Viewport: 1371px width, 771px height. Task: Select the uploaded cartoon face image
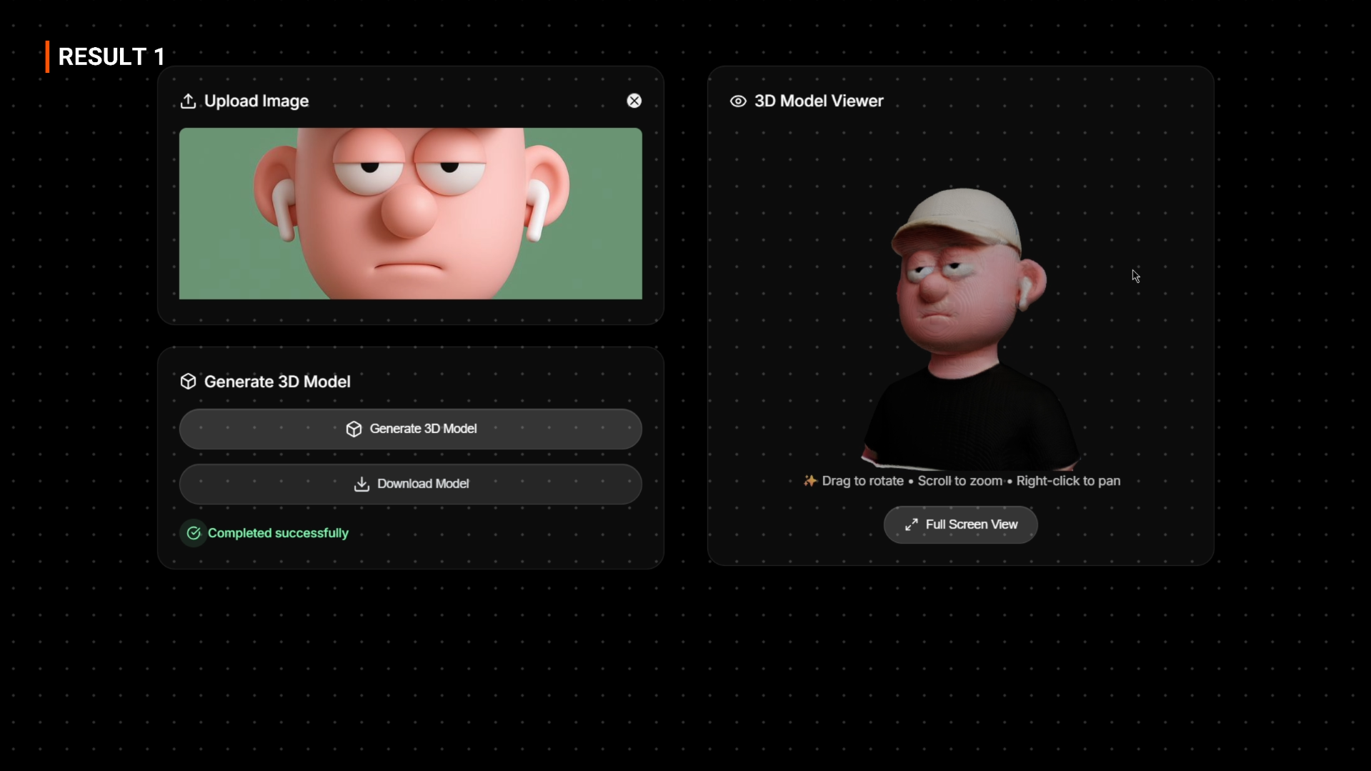point(411,214)
